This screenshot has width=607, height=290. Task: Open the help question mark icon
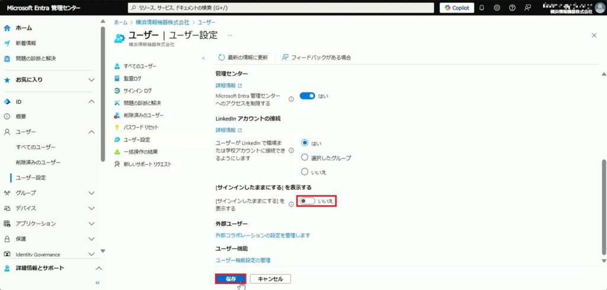512,8
